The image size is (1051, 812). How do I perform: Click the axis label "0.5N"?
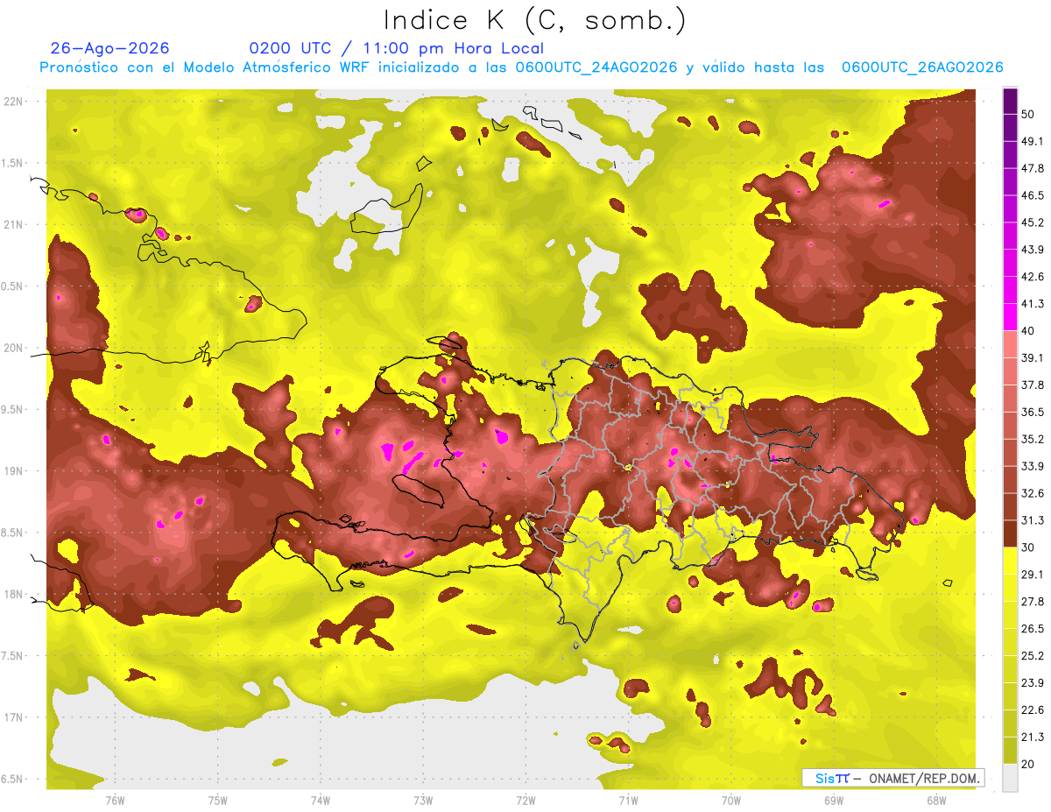pyautogui.click(x=13, y=286)
